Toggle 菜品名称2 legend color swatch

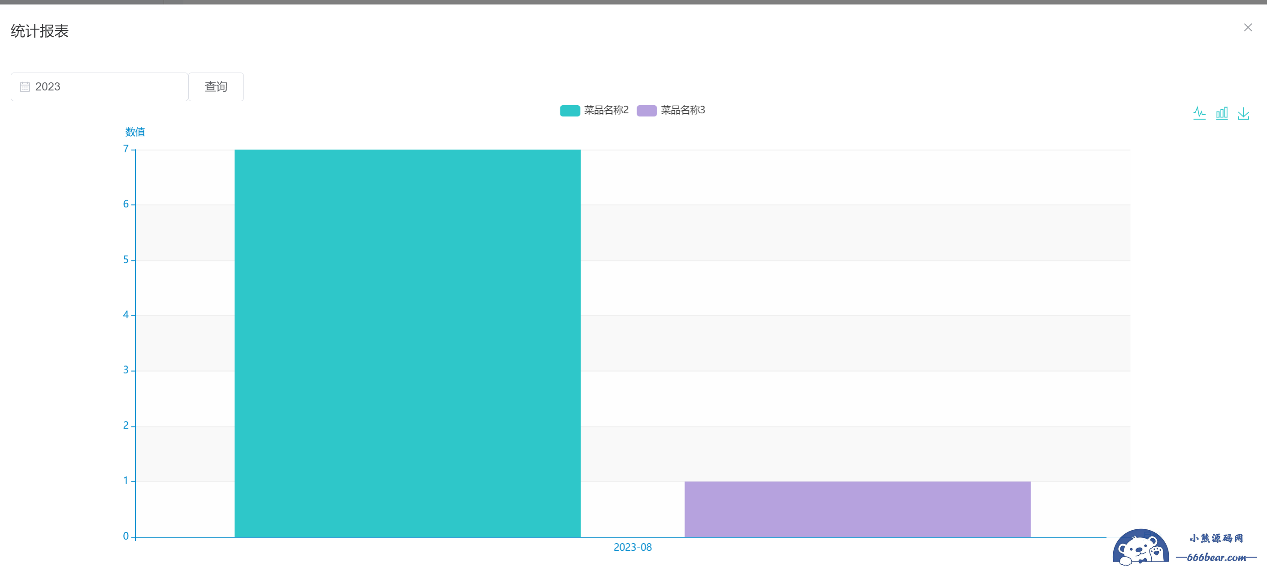[x=569, y=111]
